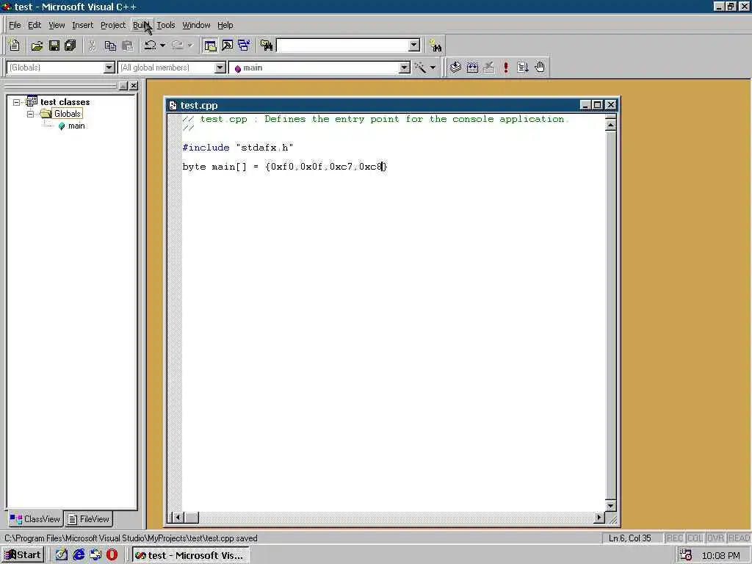This screenshot has width=752, height=564.
Task: Save the file with the floppy icon
Action: point(54,46)
